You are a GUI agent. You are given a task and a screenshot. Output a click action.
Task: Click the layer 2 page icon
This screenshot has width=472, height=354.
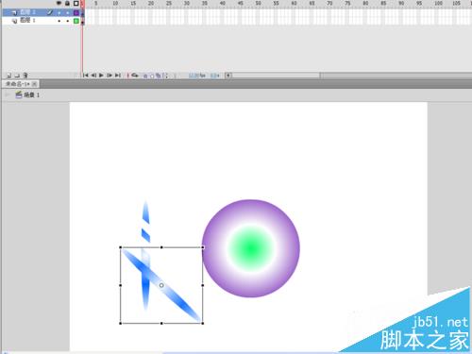point(14,13)
